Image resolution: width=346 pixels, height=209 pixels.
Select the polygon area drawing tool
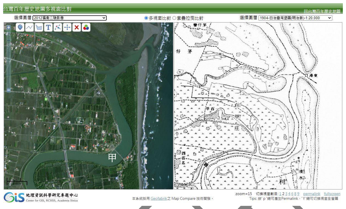tap(39, 27)
